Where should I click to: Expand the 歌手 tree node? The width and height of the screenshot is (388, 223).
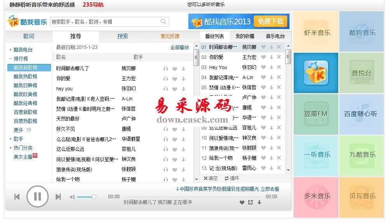[x=11, y=139]
